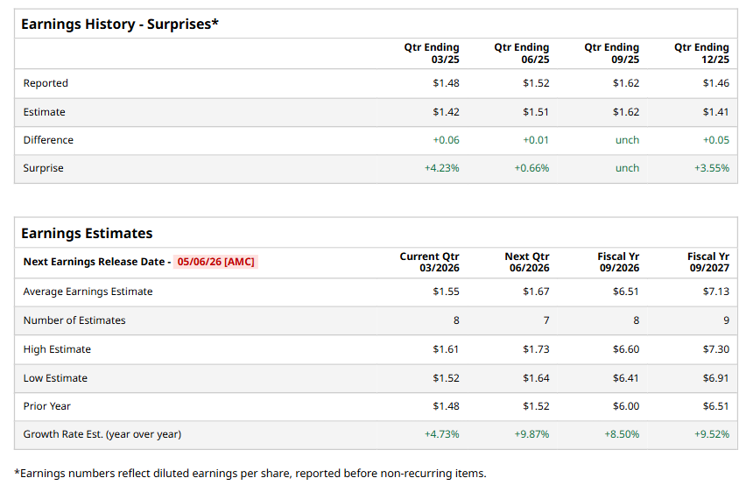Click the Current Qtr 03/2026 column header
Viewport: 746px width, 485px height.
click(x=429, y=262)
